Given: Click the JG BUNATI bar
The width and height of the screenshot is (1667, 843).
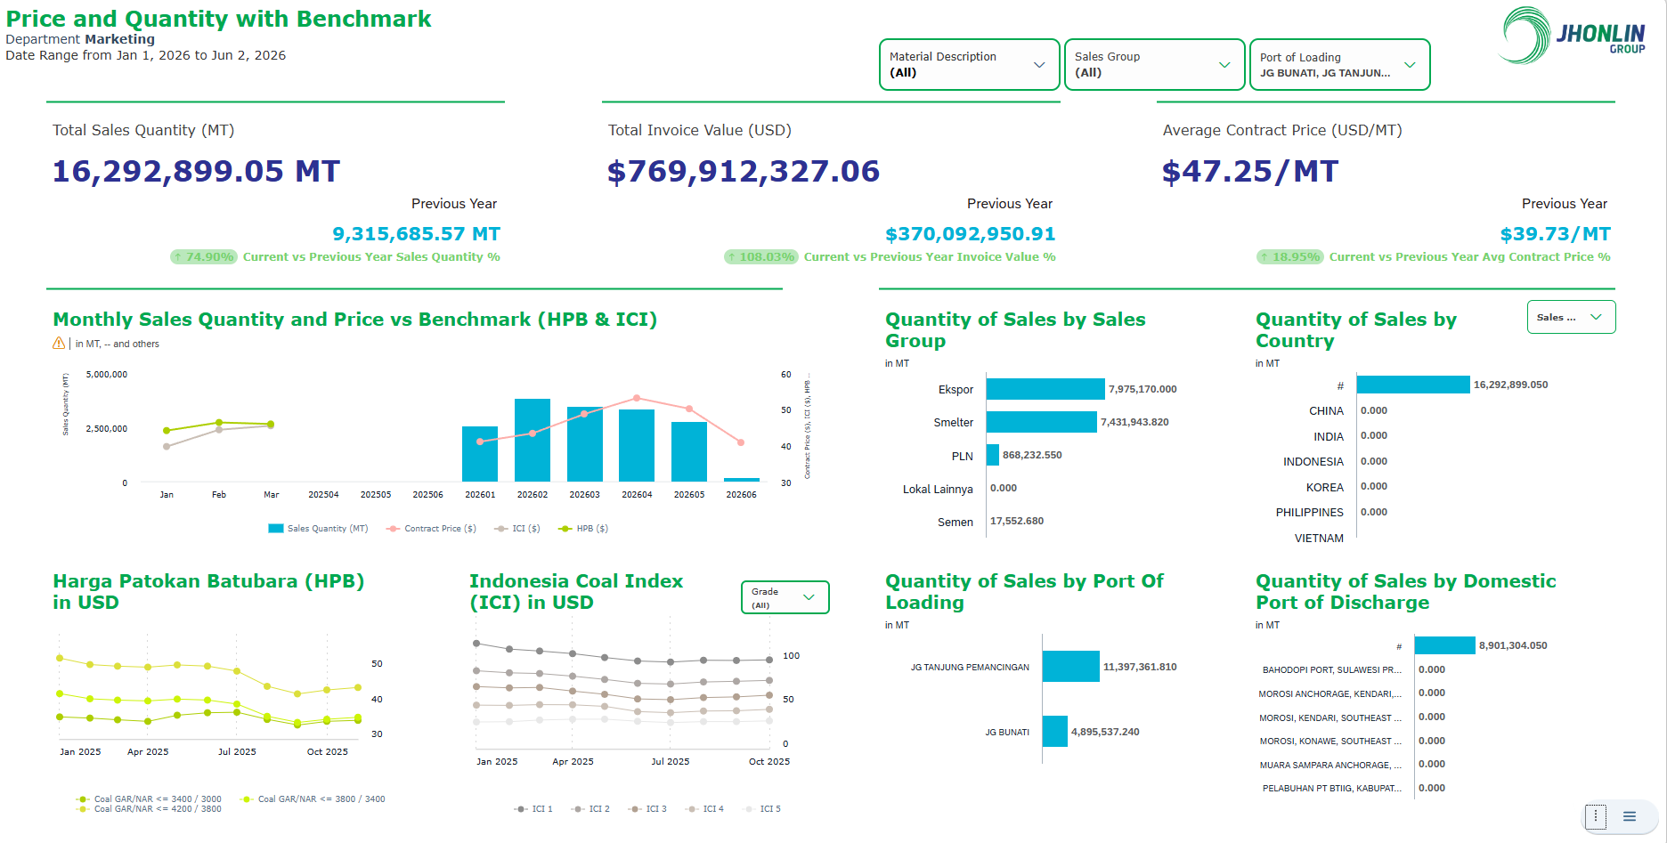Looking at the screenshot, I should click(1055, 732).
